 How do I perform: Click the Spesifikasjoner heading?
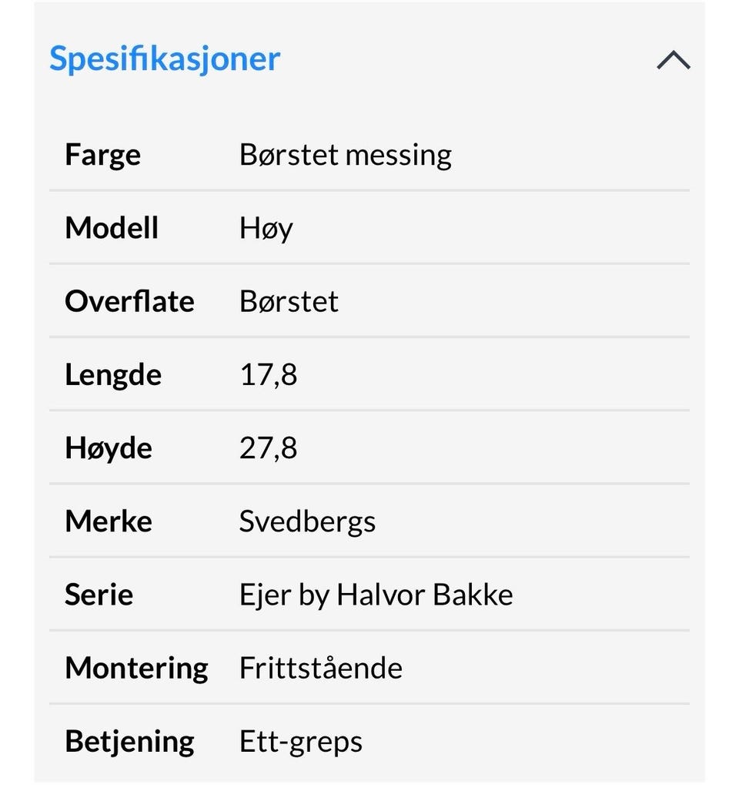165,59
